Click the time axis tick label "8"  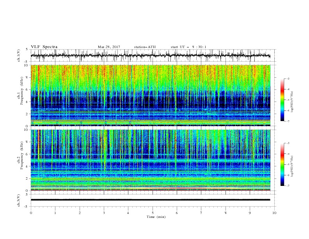[226, 213]
